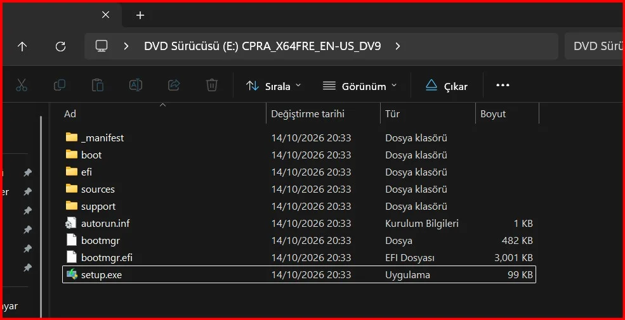Click EFI Dosyası type text

click(409, 258)
